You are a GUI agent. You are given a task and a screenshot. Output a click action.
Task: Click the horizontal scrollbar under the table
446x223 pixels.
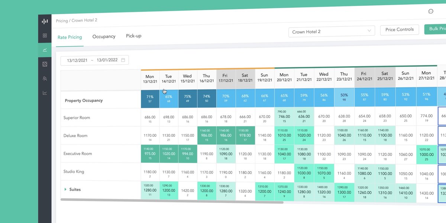(x=172, y=201)
